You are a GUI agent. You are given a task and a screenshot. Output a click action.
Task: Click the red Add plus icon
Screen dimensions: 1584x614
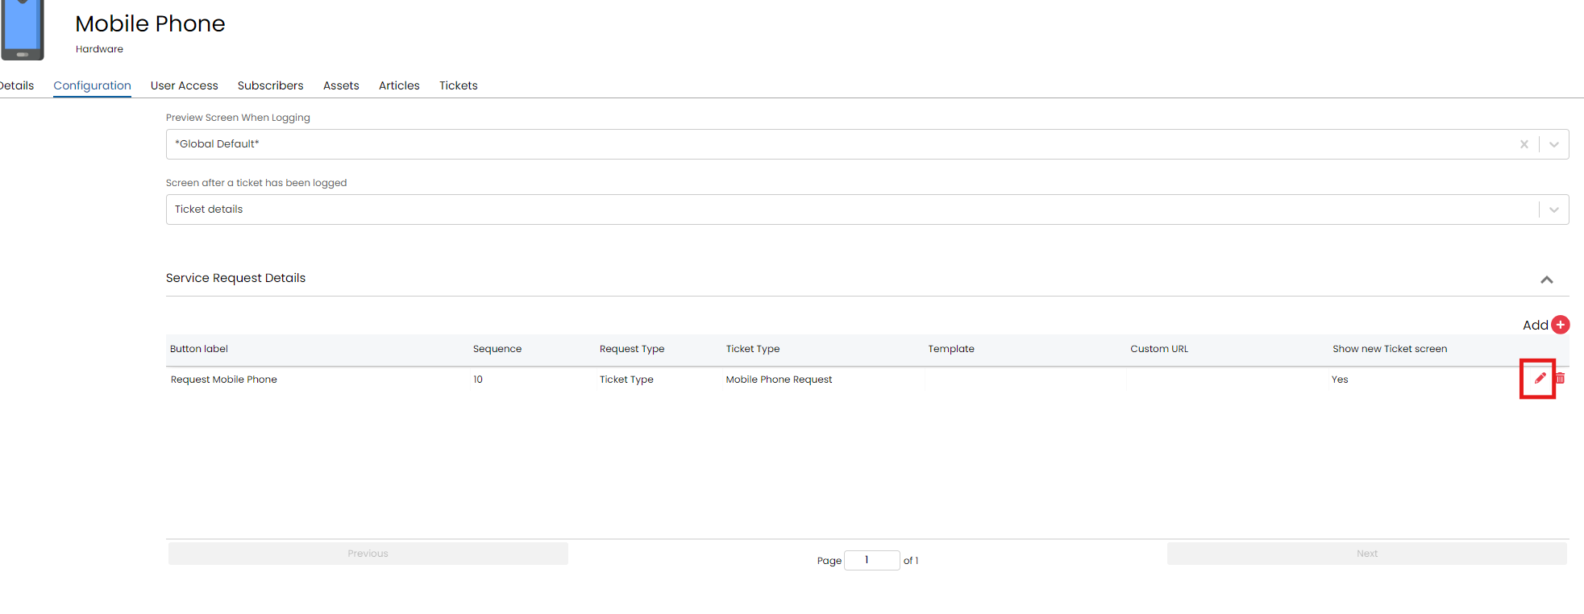[1561, 325]
